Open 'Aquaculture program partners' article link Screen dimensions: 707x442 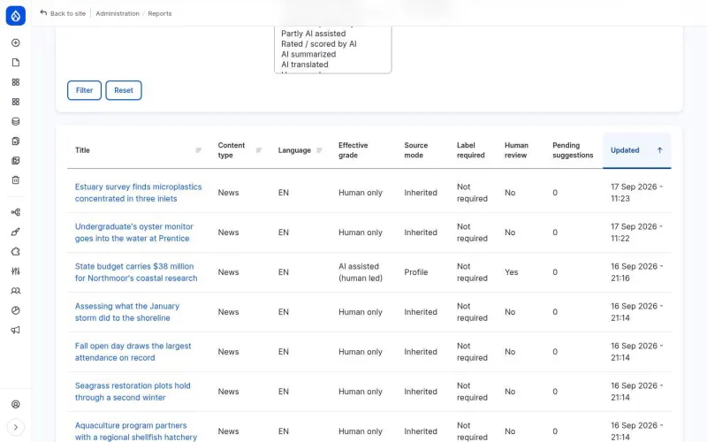click(136, 431)
